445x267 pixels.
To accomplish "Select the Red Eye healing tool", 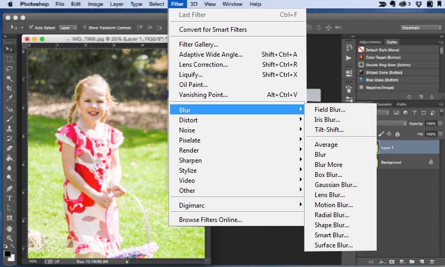I will tap(9, 109).
